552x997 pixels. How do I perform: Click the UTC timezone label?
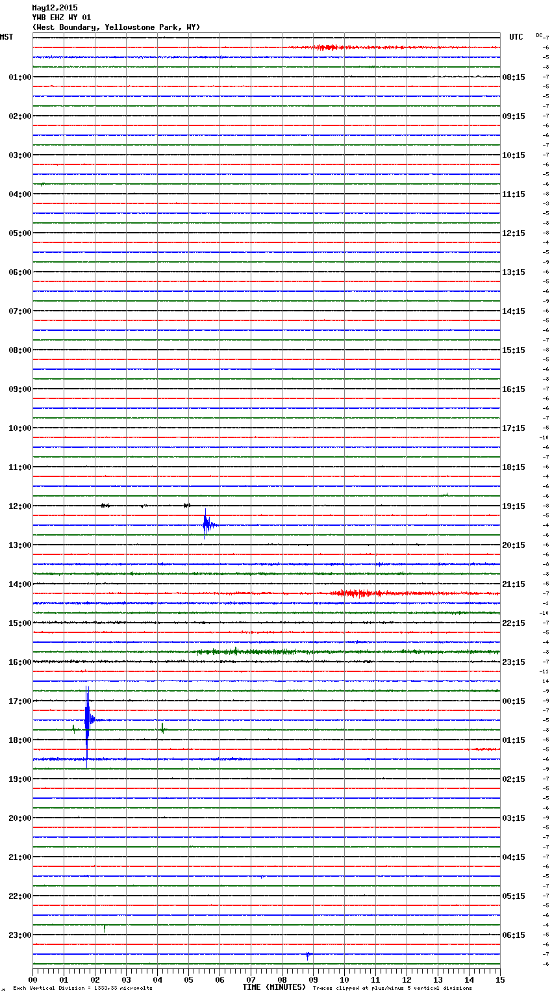click(516, 37)
